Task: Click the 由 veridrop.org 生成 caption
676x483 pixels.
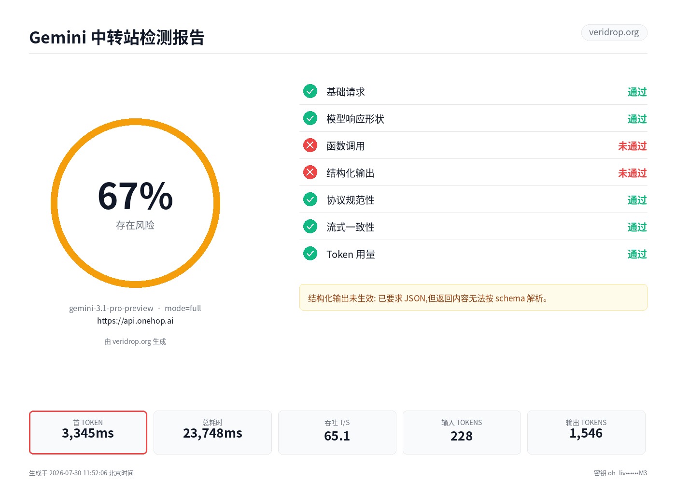Action: pyautogui.click(x=135, y=341)
